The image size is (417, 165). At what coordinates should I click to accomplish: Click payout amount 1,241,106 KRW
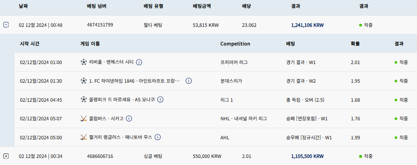308,25
